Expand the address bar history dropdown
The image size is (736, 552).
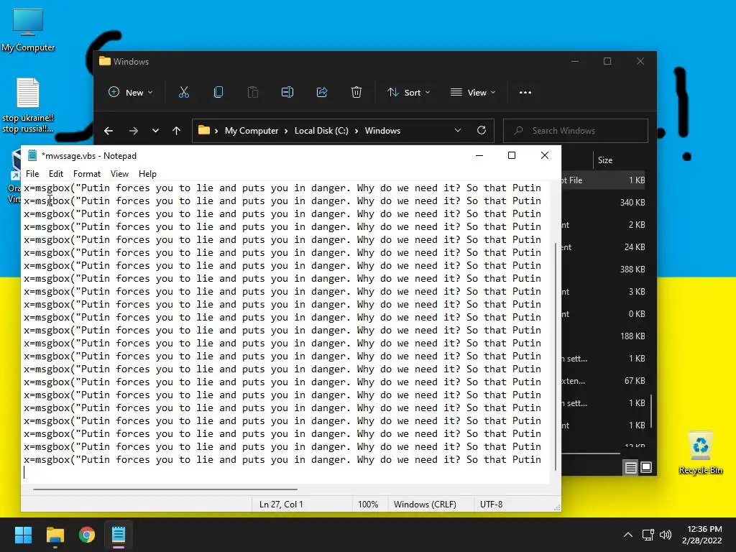[x=458, y=131]
